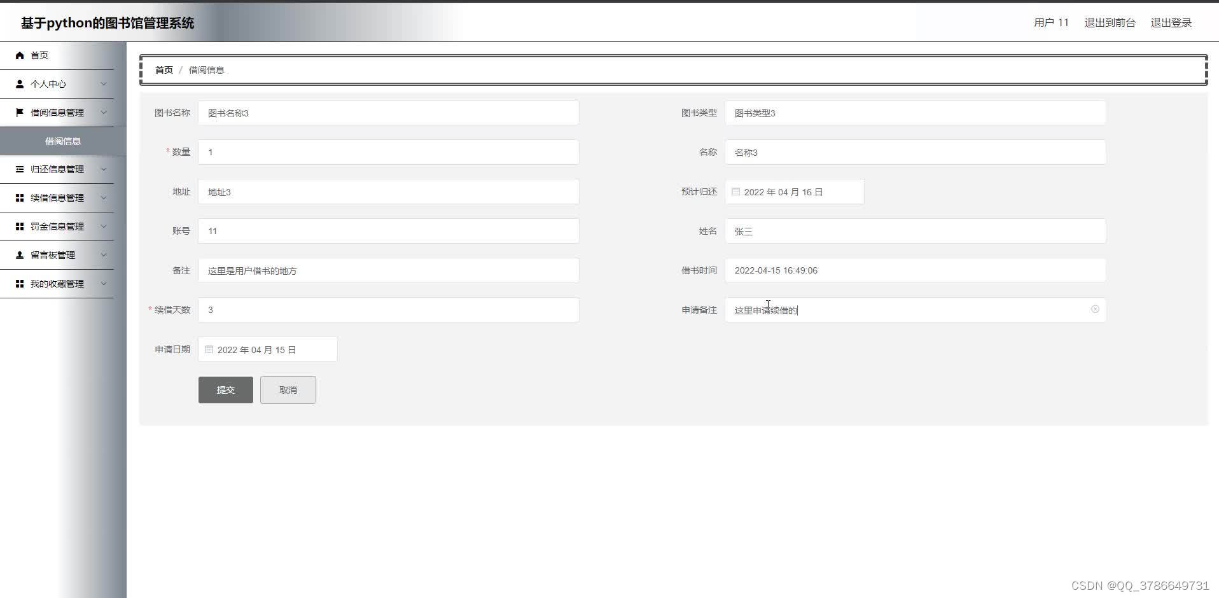Open 个人中心 sidebar menu
Screen dimensions: 1219x598
(57, 84)
